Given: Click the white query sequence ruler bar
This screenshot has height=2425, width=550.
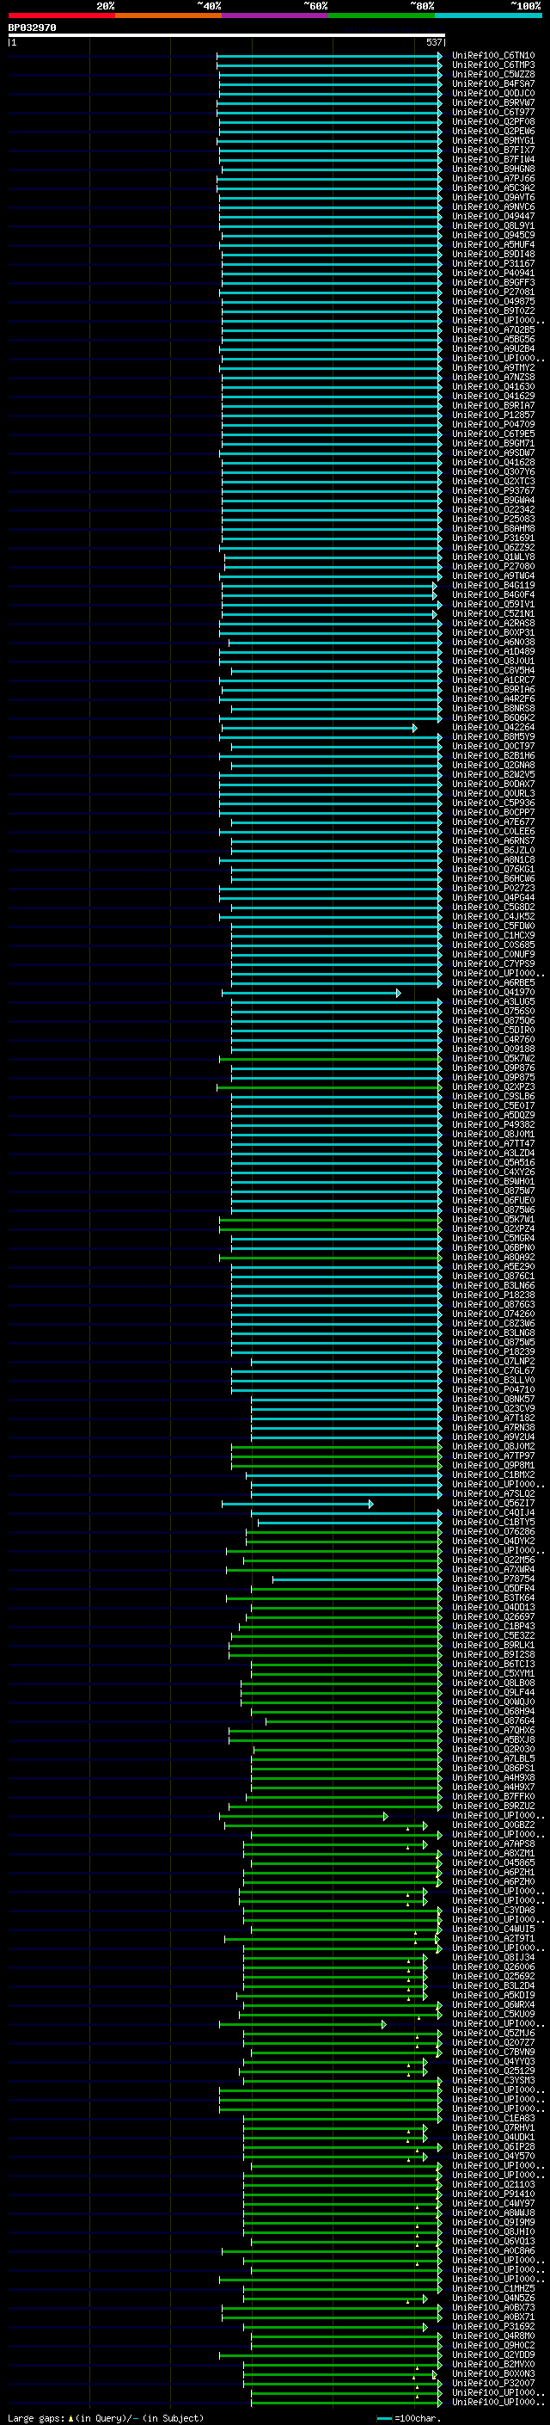Looking at the screenshot, I should (x=226, y=36).
